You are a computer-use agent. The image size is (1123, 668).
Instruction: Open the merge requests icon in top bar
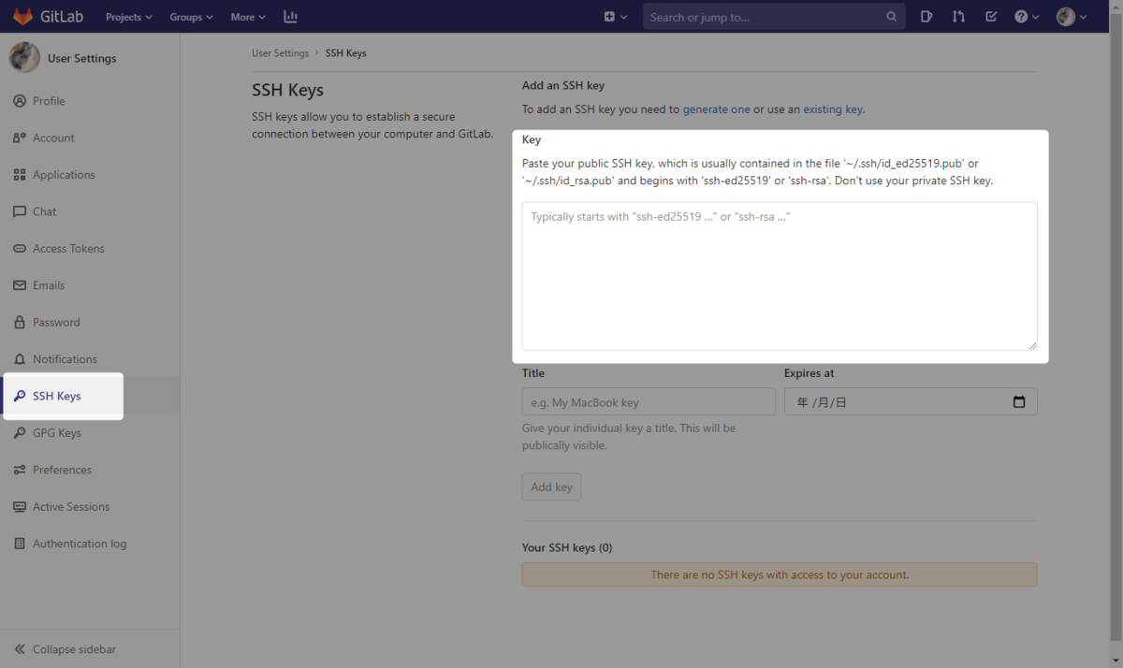click(958, 16)
